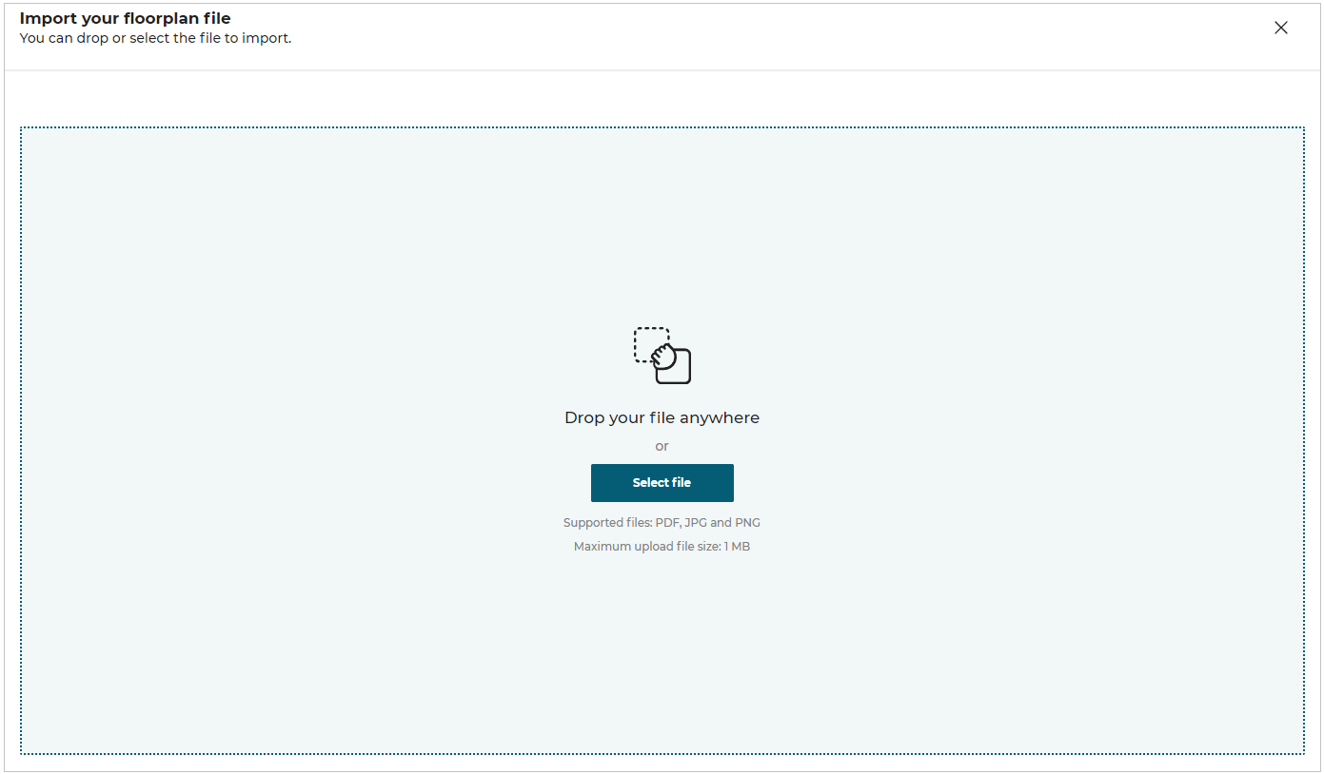
Task: Click the 'You can drop or select' subtitle
Action: tap(155, 38)
